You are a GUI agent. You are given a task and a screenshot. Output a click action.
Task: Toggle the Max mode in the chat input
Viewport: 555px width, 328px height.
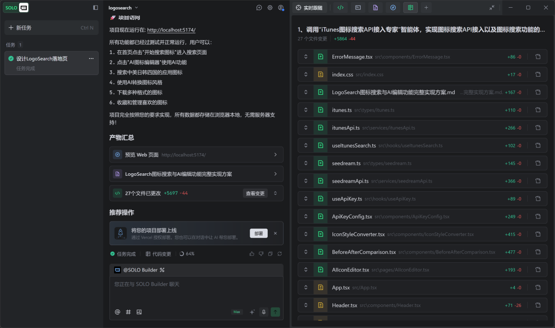point(237,312)
